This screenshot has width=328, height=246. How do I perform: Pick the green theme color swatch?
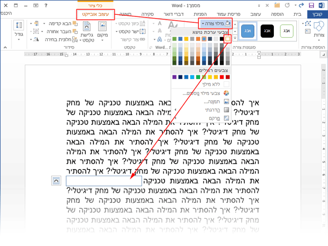tap(174, 39)
